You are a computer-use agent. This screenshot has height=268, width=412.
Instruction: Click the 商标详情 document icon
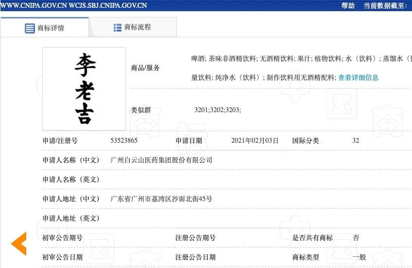(x=30, y=28)
